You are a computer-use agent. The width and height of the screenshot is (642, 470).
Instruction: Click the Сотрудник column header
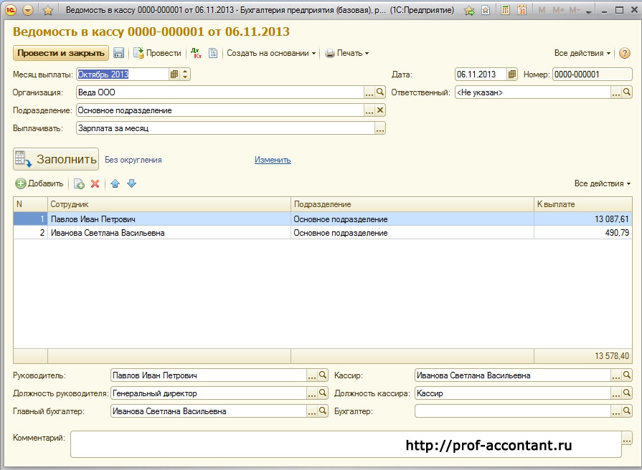pos(169,204)
